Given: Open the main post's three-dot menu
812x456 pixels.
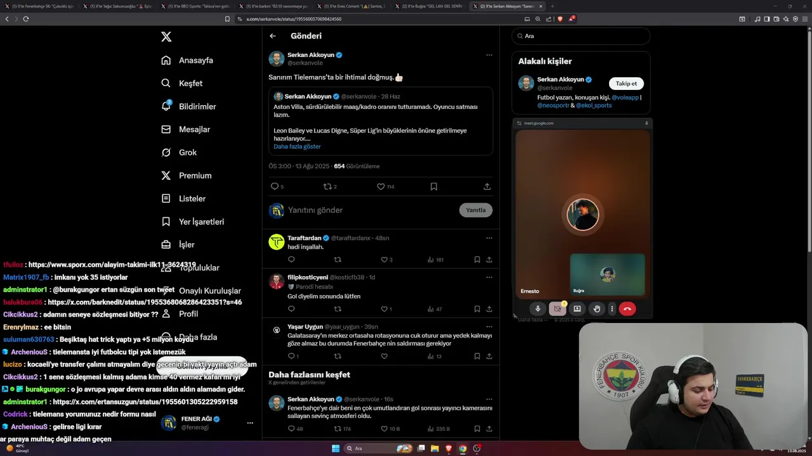Looking at the screenshot, I should (x=489, y=55).
